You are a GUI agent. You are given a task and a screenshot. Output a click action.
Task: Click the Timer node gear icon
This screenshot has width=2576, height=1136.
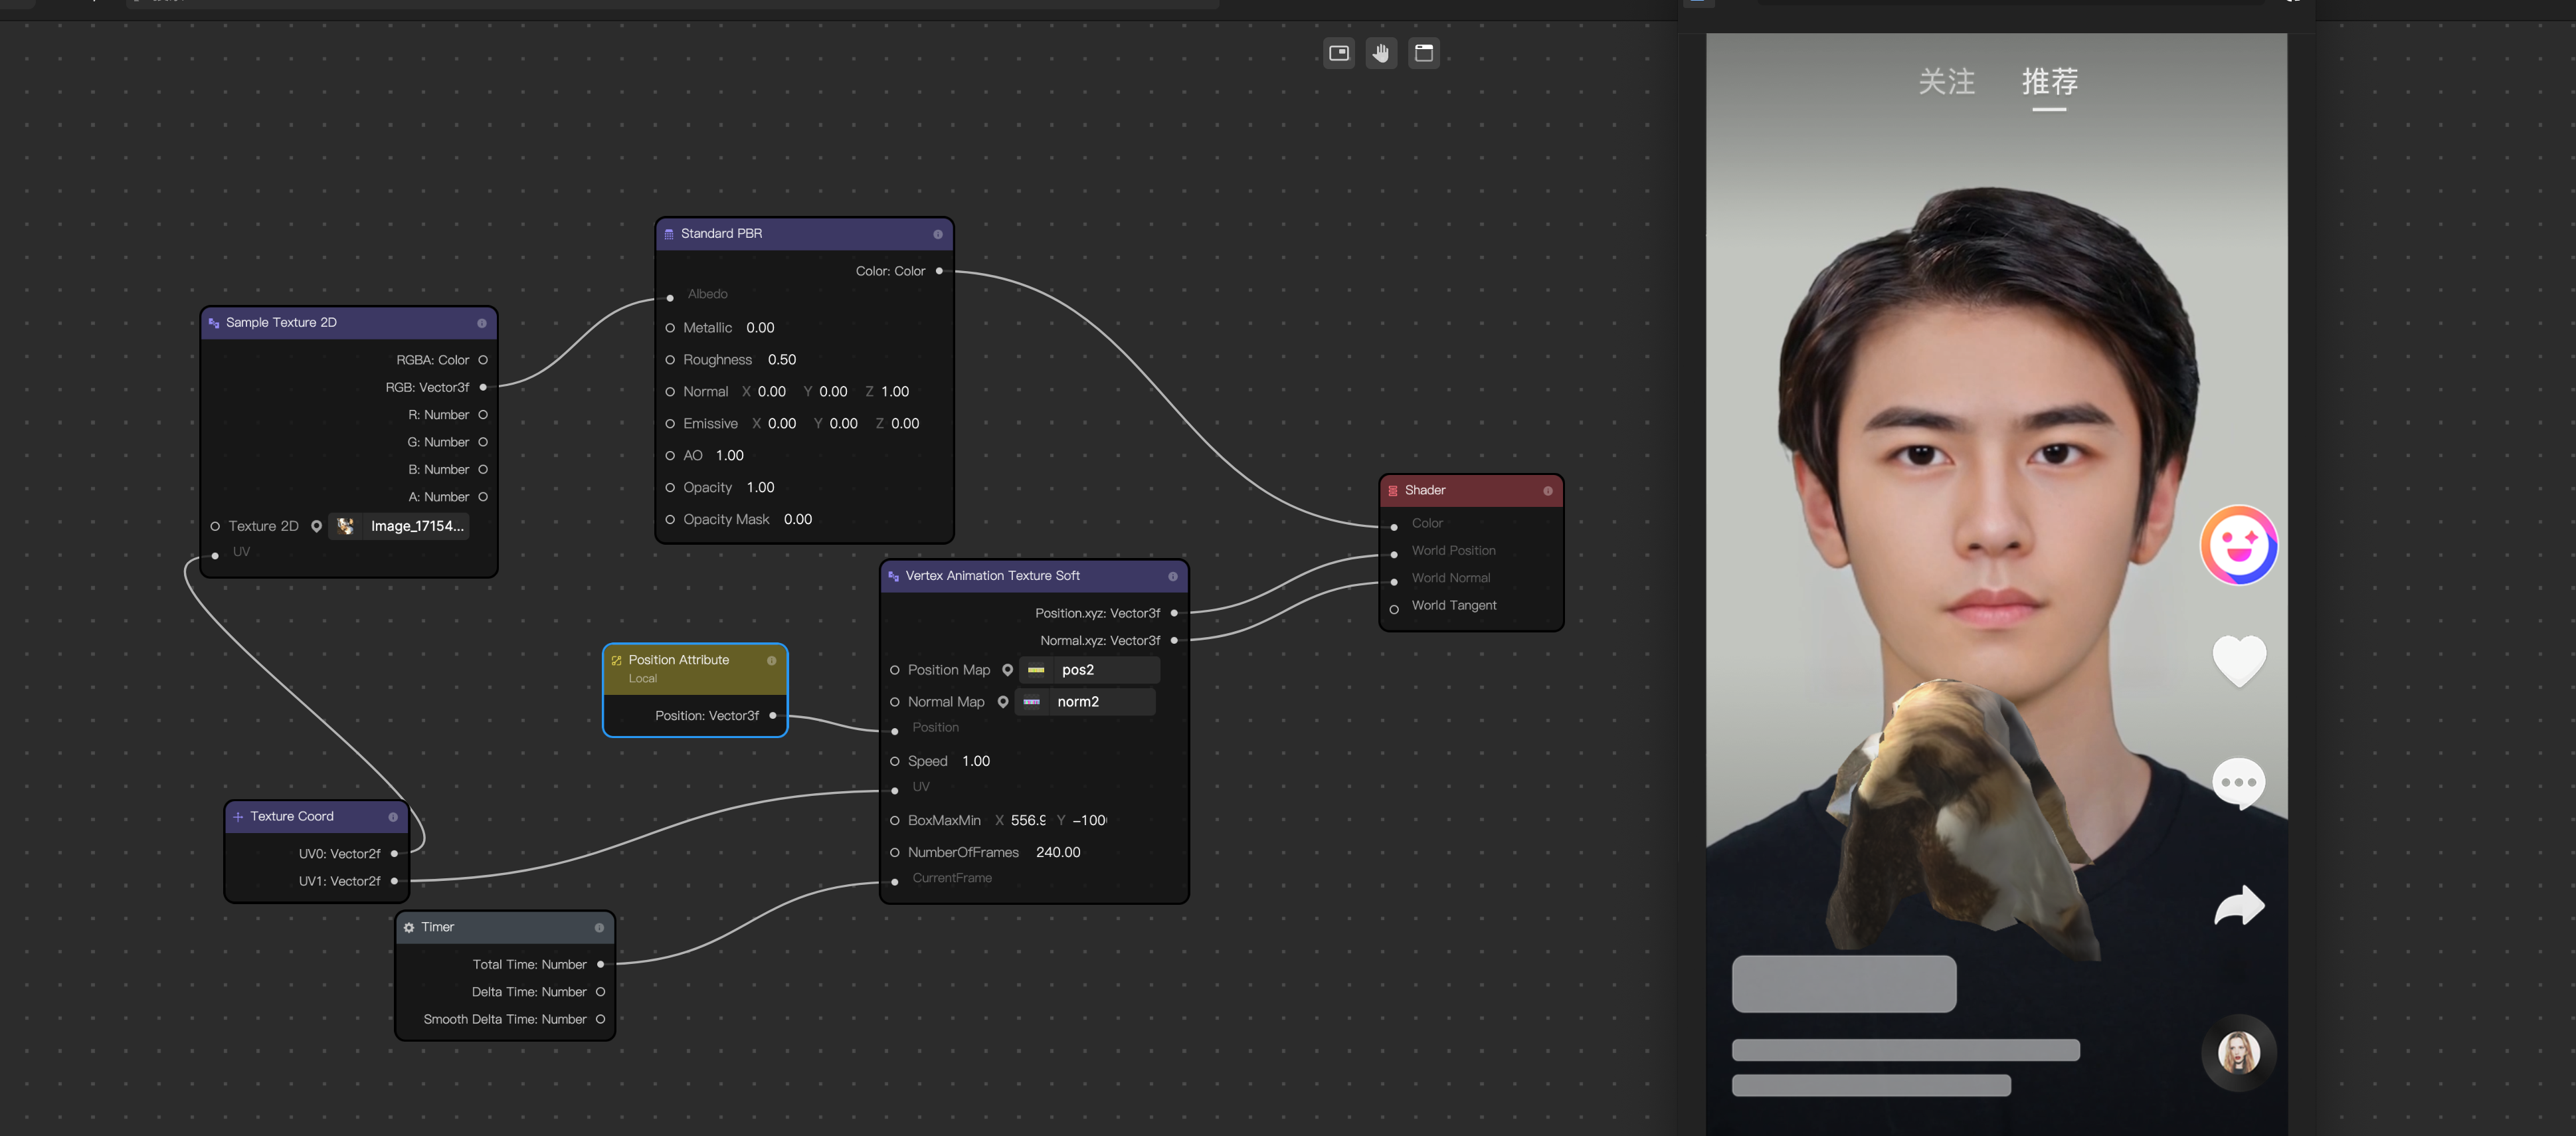pos(409,928)
